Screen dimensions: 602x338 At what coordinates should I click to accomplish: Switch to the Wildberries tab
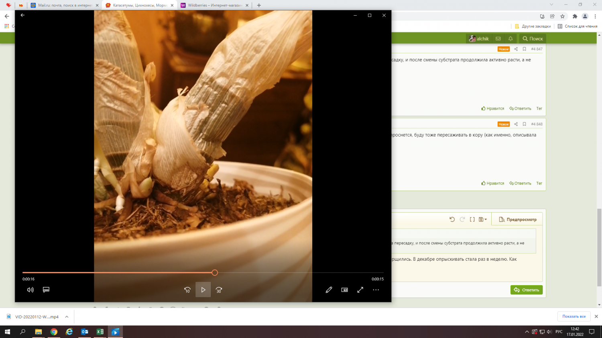pyautogui.click(x=215, y=5)
